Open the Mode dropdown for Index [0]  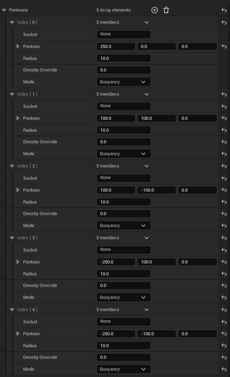coord(123,82)
